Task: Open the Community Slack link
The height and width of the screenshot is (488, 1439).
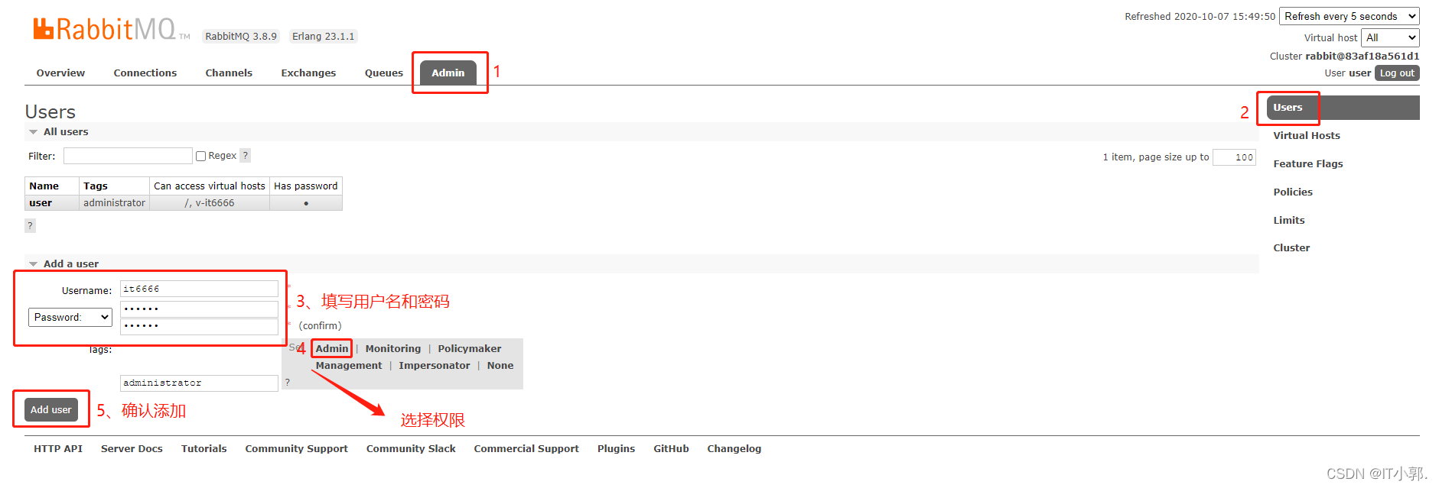Action: pyautogui.click(x=411, y=449)
